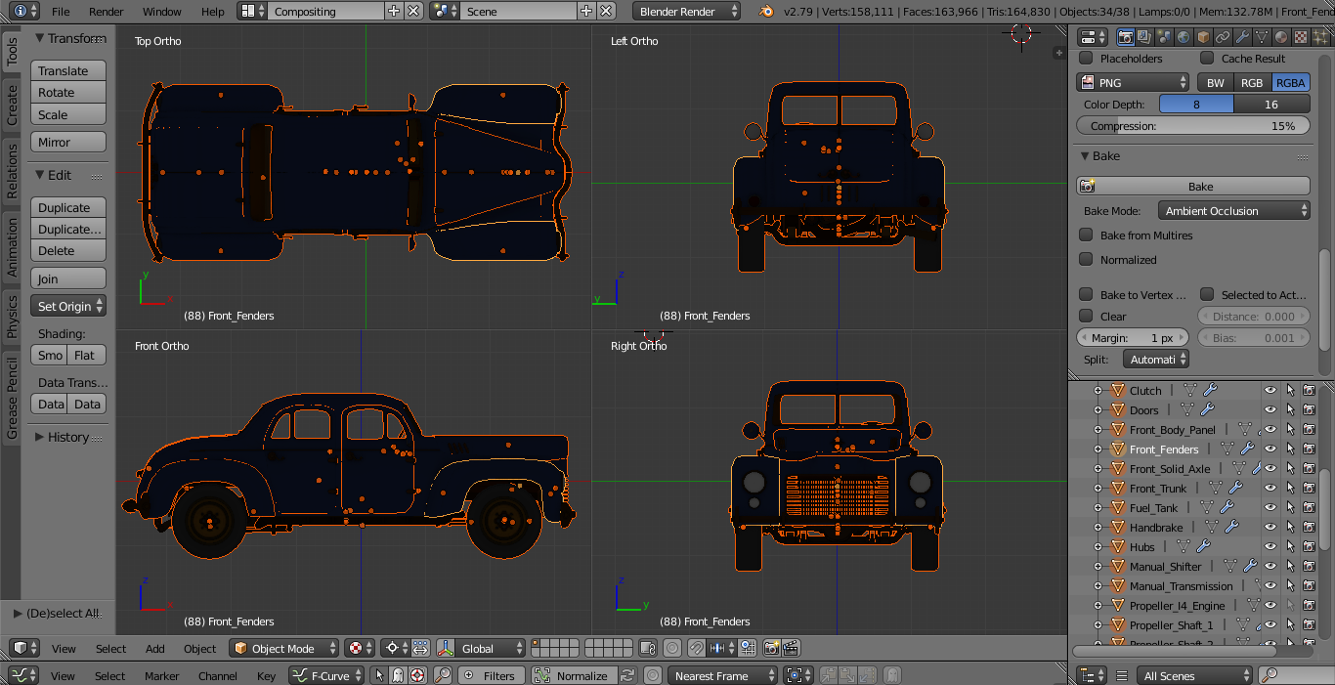The image size is (1335, 685).
Task: Toggle Doors selectability arrow icon
Action: click(x=1290, y=410)
